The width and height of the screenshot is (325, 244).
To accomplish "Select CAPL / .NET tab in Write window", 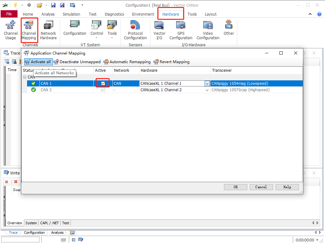I will pyautogui.click(x=49, y=223).
